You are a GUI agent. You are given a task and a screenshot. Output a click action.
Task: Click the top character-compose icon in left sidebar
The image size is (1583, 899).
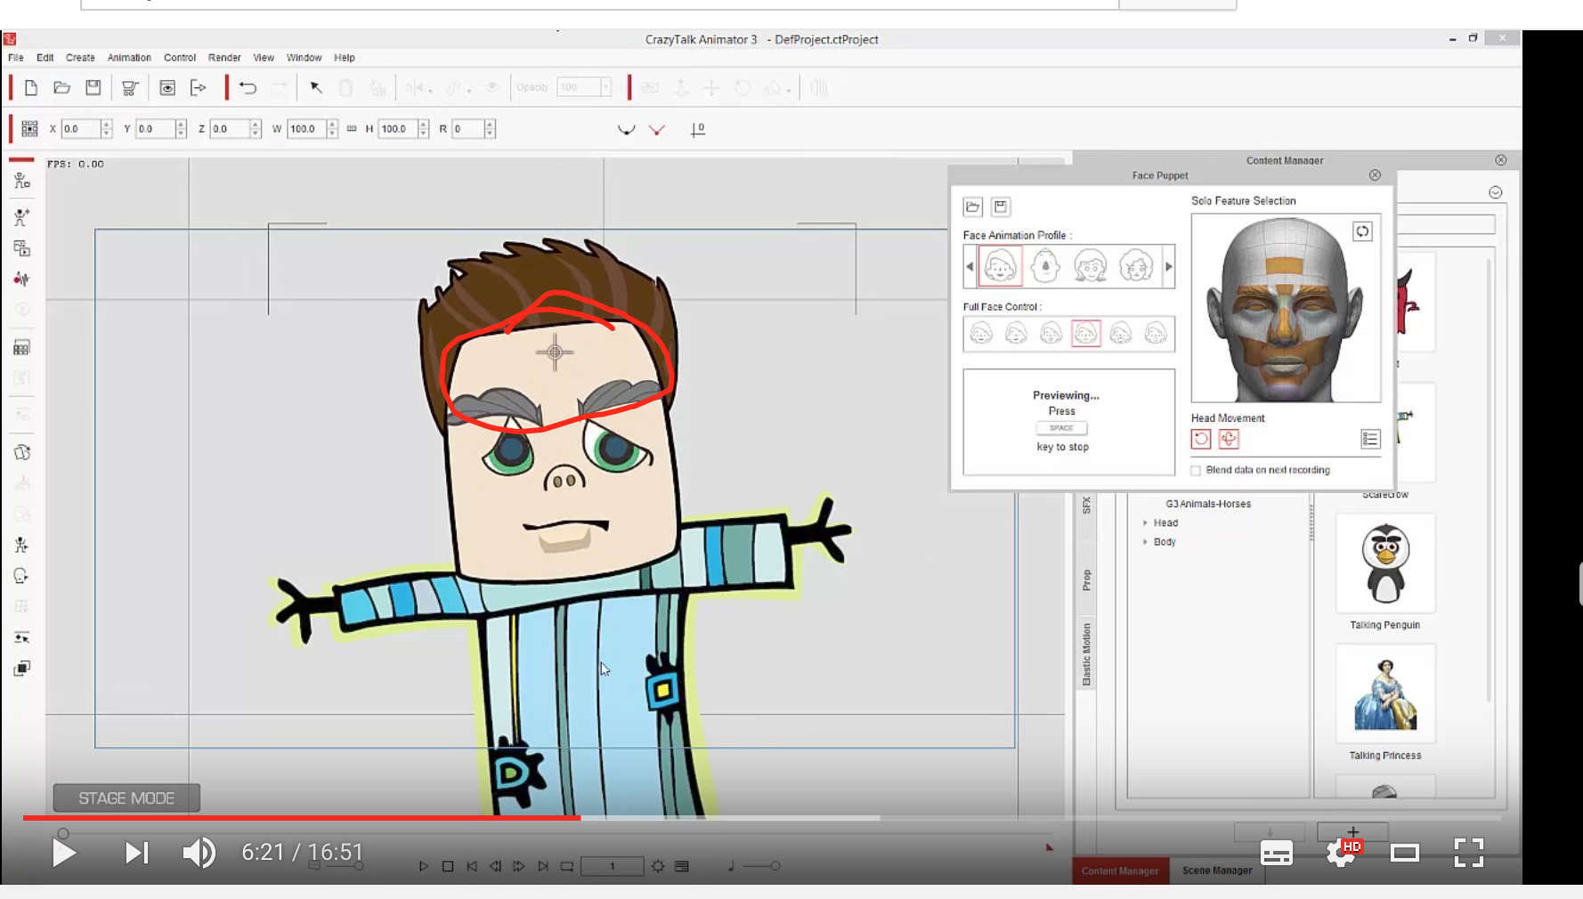coord(22,181)
